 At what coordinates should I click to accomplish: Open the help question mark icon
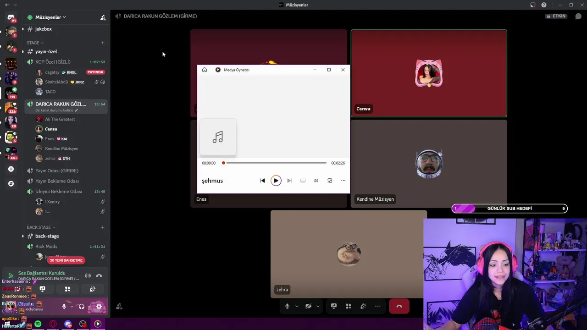(x=544, y=5)
